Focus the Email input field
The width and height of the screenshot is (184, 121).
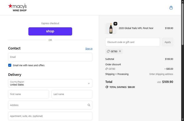click(x=50, y=57)
